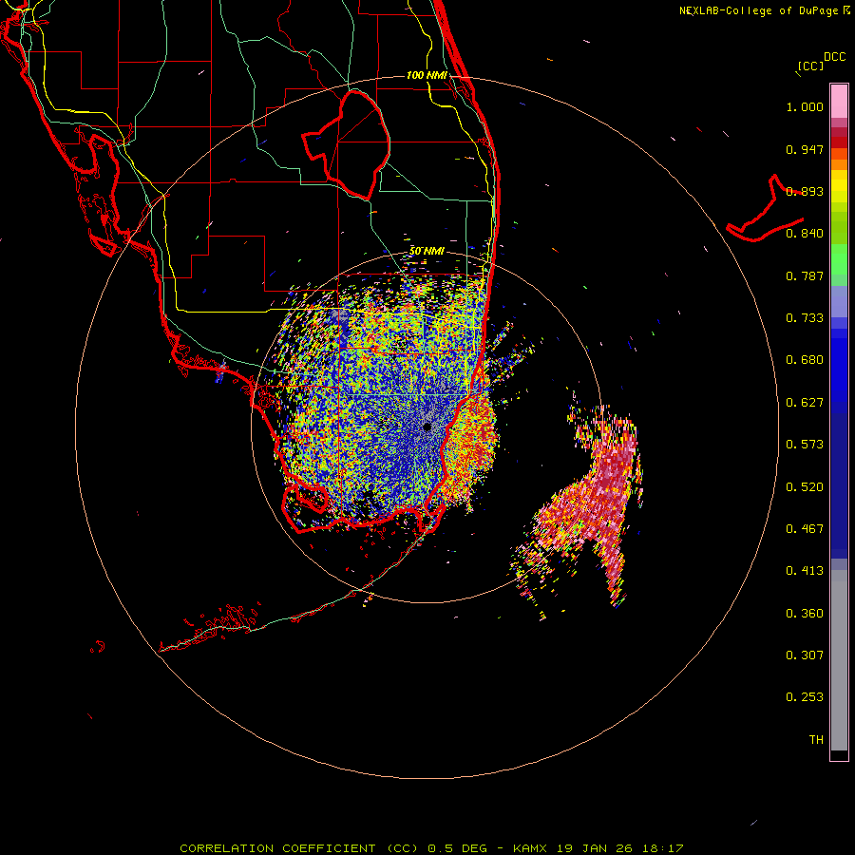Image resolution: width=855 pixels, height=855 pixels.
Task: Select the 0.253 scale value
Action: point(805,697)
